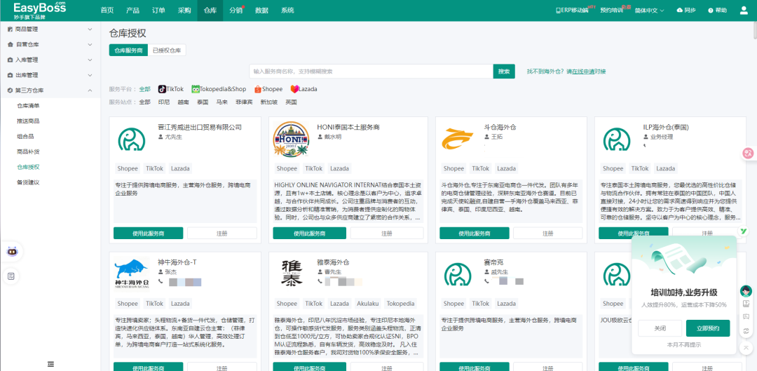
Task: Open the help manual icon in side toolbar
Action: coord(746,304)
